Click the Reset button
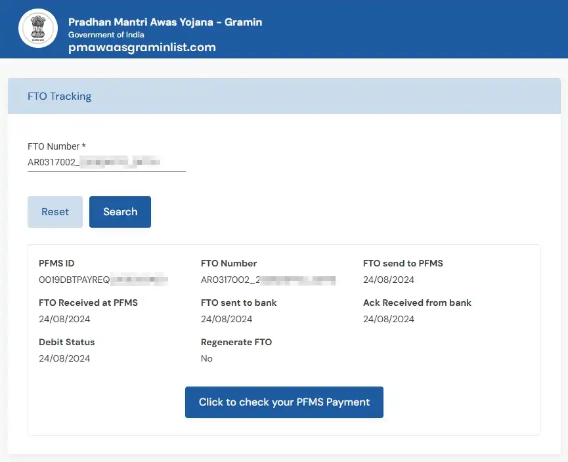Viewport: 568px width, 462px height. [55, 212]
